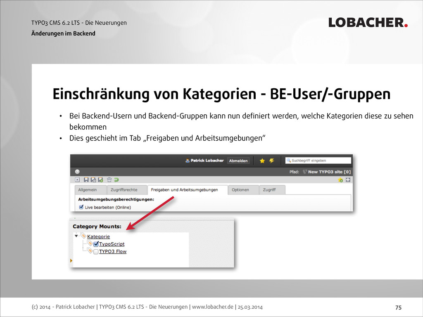This screenshot has height=317, width=423.
Task: Click the Kategorie link in tree
Action: tap(98, 237)
